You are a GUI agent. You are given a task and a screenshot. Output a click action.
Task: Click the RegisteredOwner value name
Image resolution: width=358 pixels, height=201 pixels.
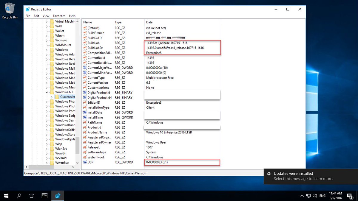99,142
